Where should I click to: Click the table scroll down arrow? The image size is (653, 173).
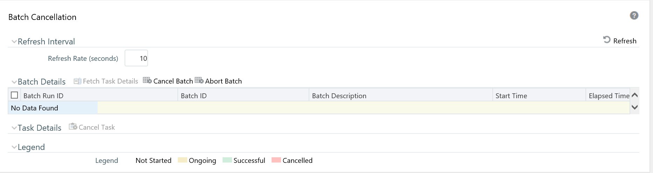[634, 107]
